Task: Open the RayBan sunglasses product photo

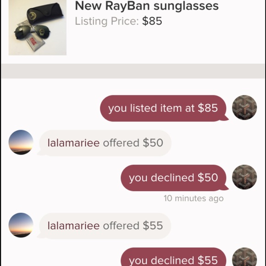Action: 38,28
